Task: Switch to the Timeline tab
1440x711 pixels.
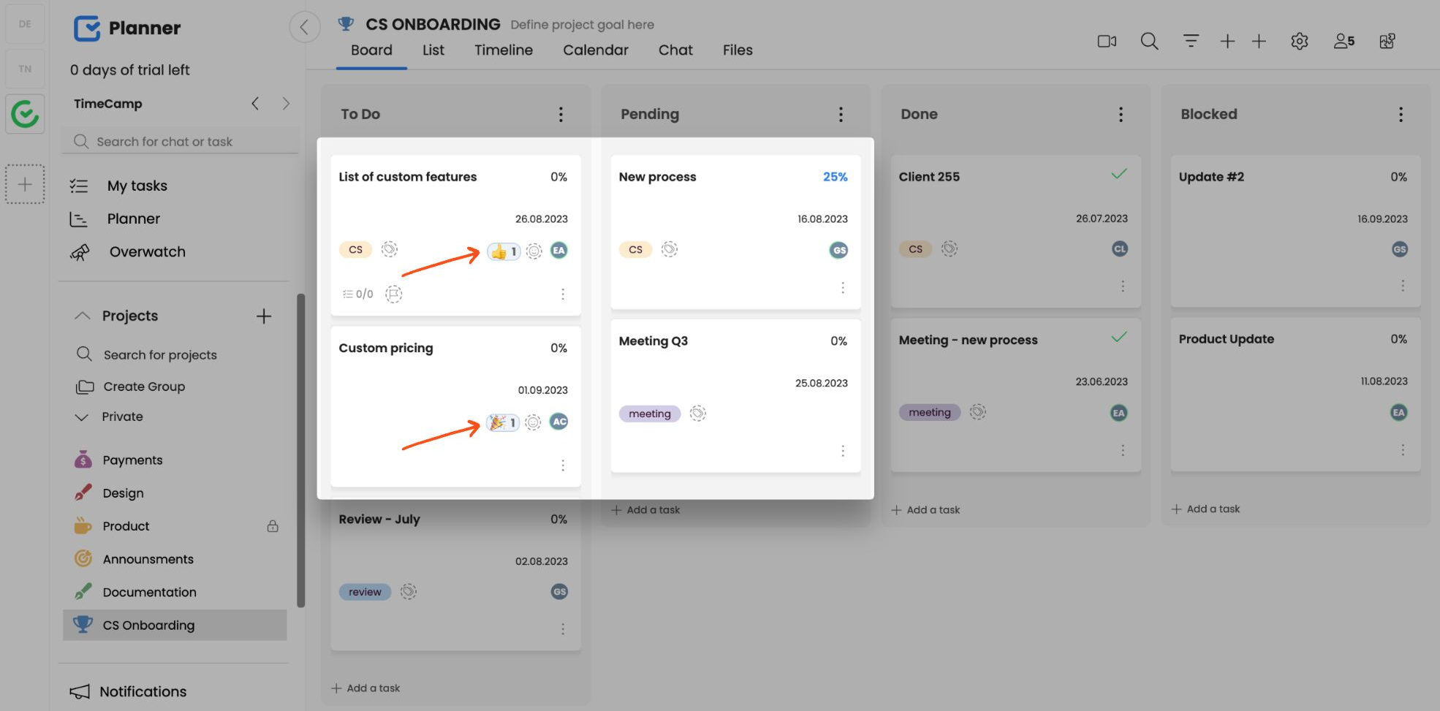Action: (x=503, y=50)
